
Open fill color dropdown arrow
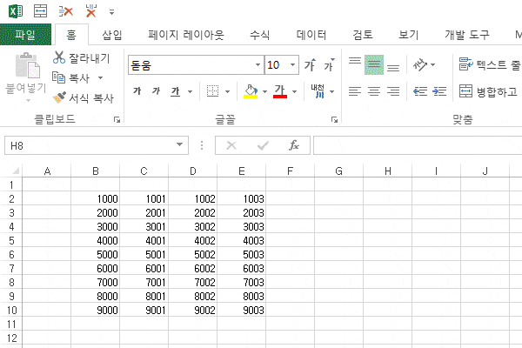point(265,91)
